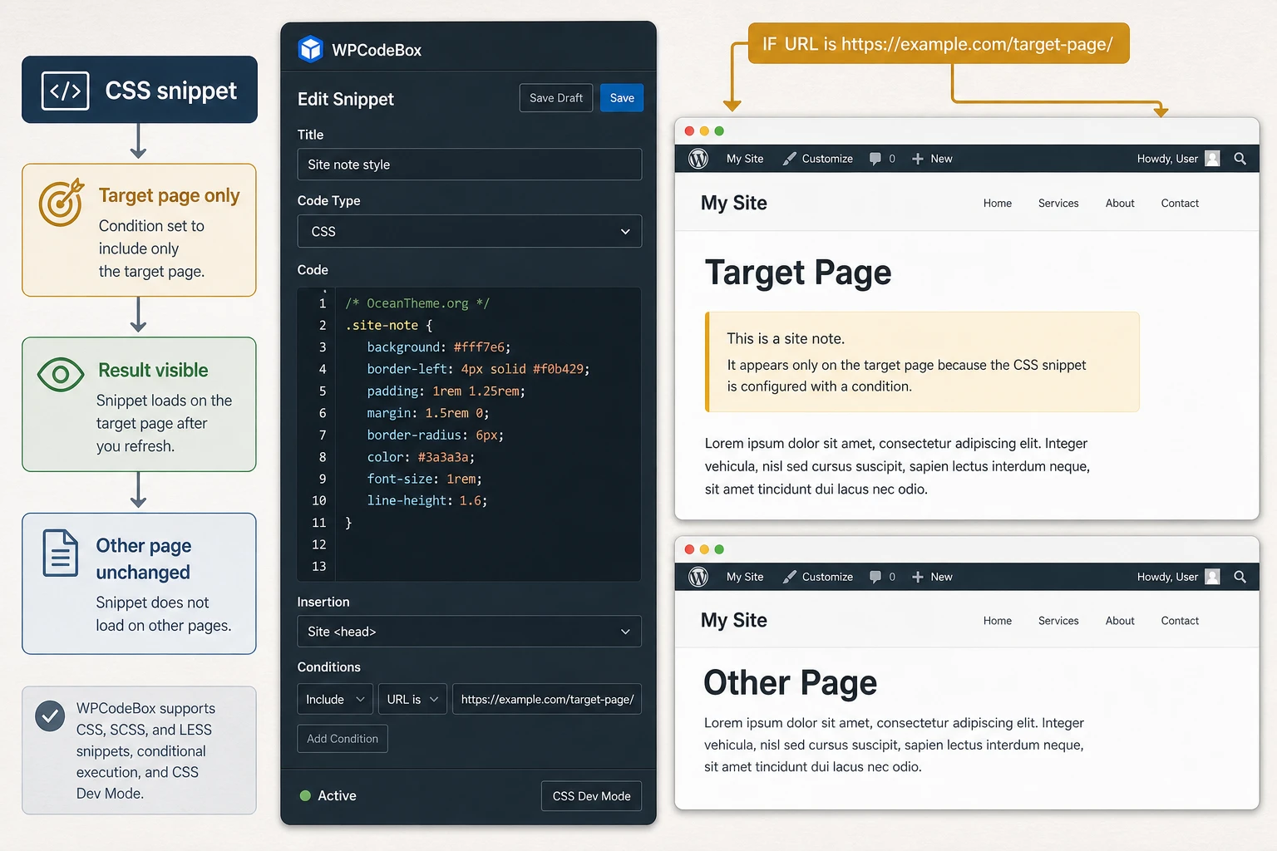1277x851 pixels.
Task: Click Contact menu in Target Page window
Action: (x=1180, y=204)
